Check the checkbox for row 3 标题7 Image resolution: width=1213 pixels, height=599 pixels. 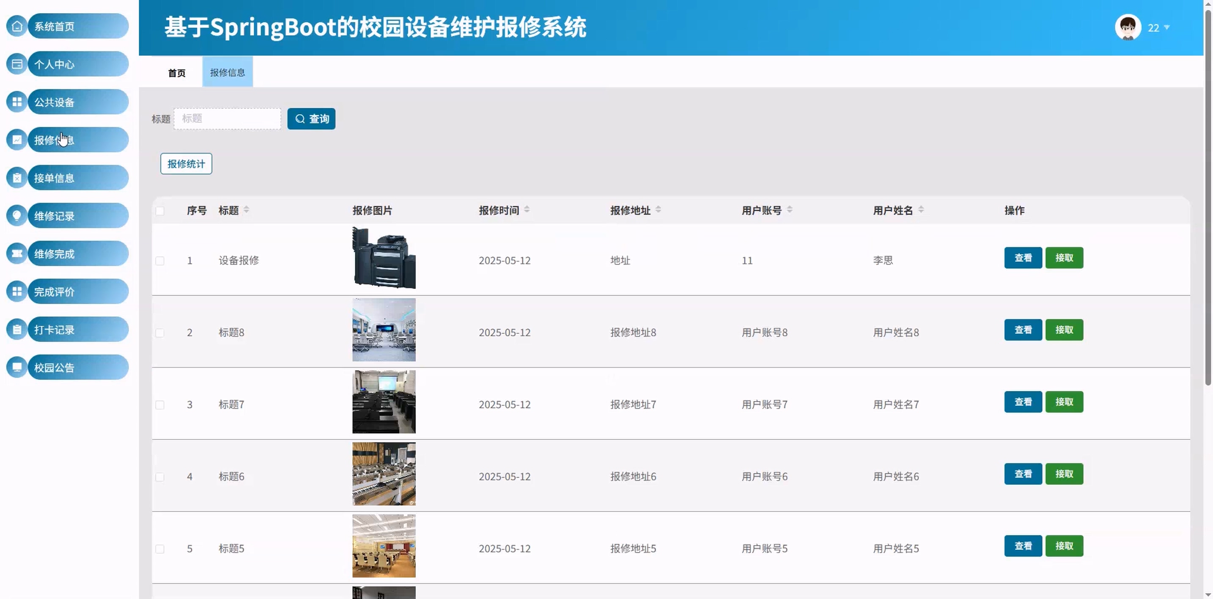coord(160,405)
